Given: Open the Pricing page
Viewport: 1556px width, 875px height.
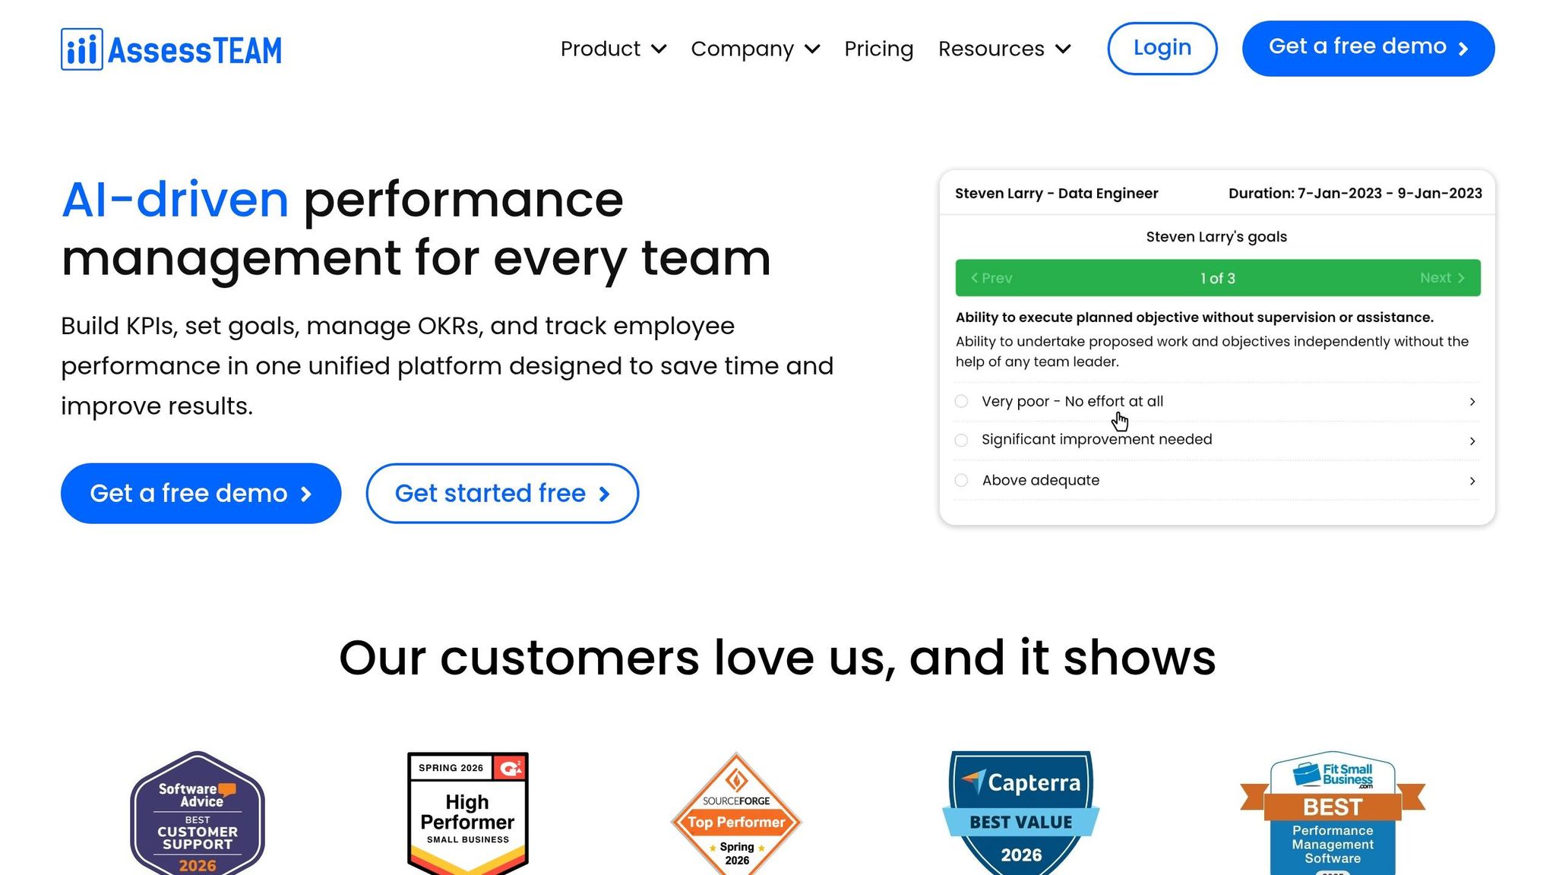Looking at the screenshot, I should pyautogui.click(x=879, y=49).
